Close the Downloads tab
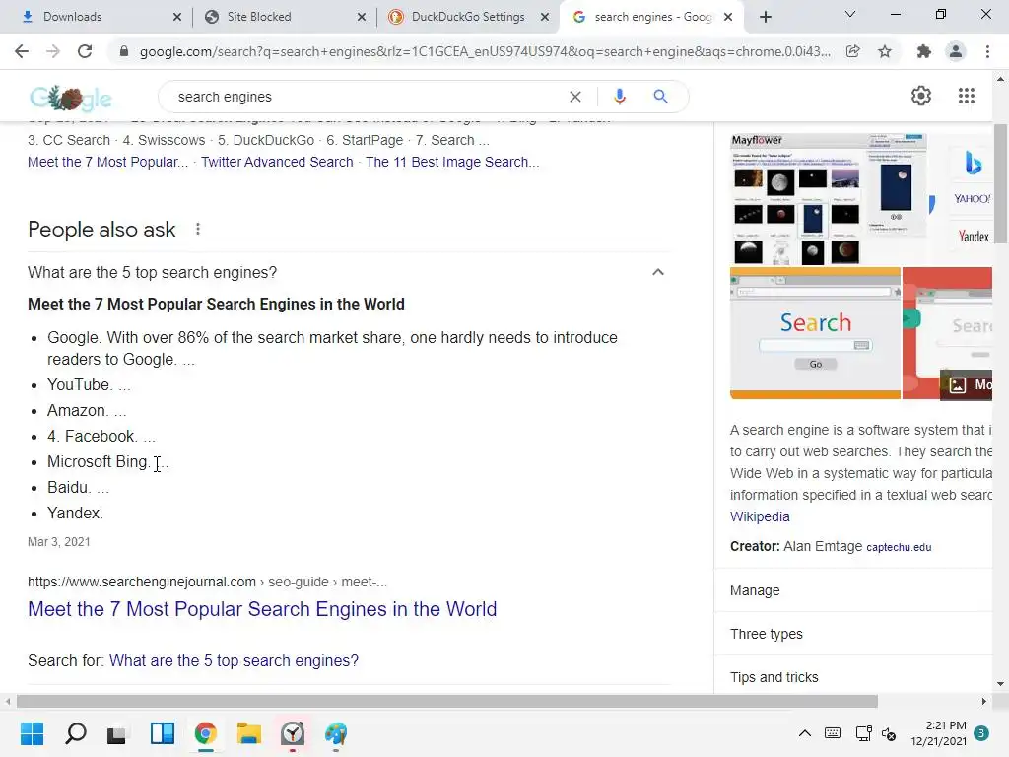 (x=177, y=17)
